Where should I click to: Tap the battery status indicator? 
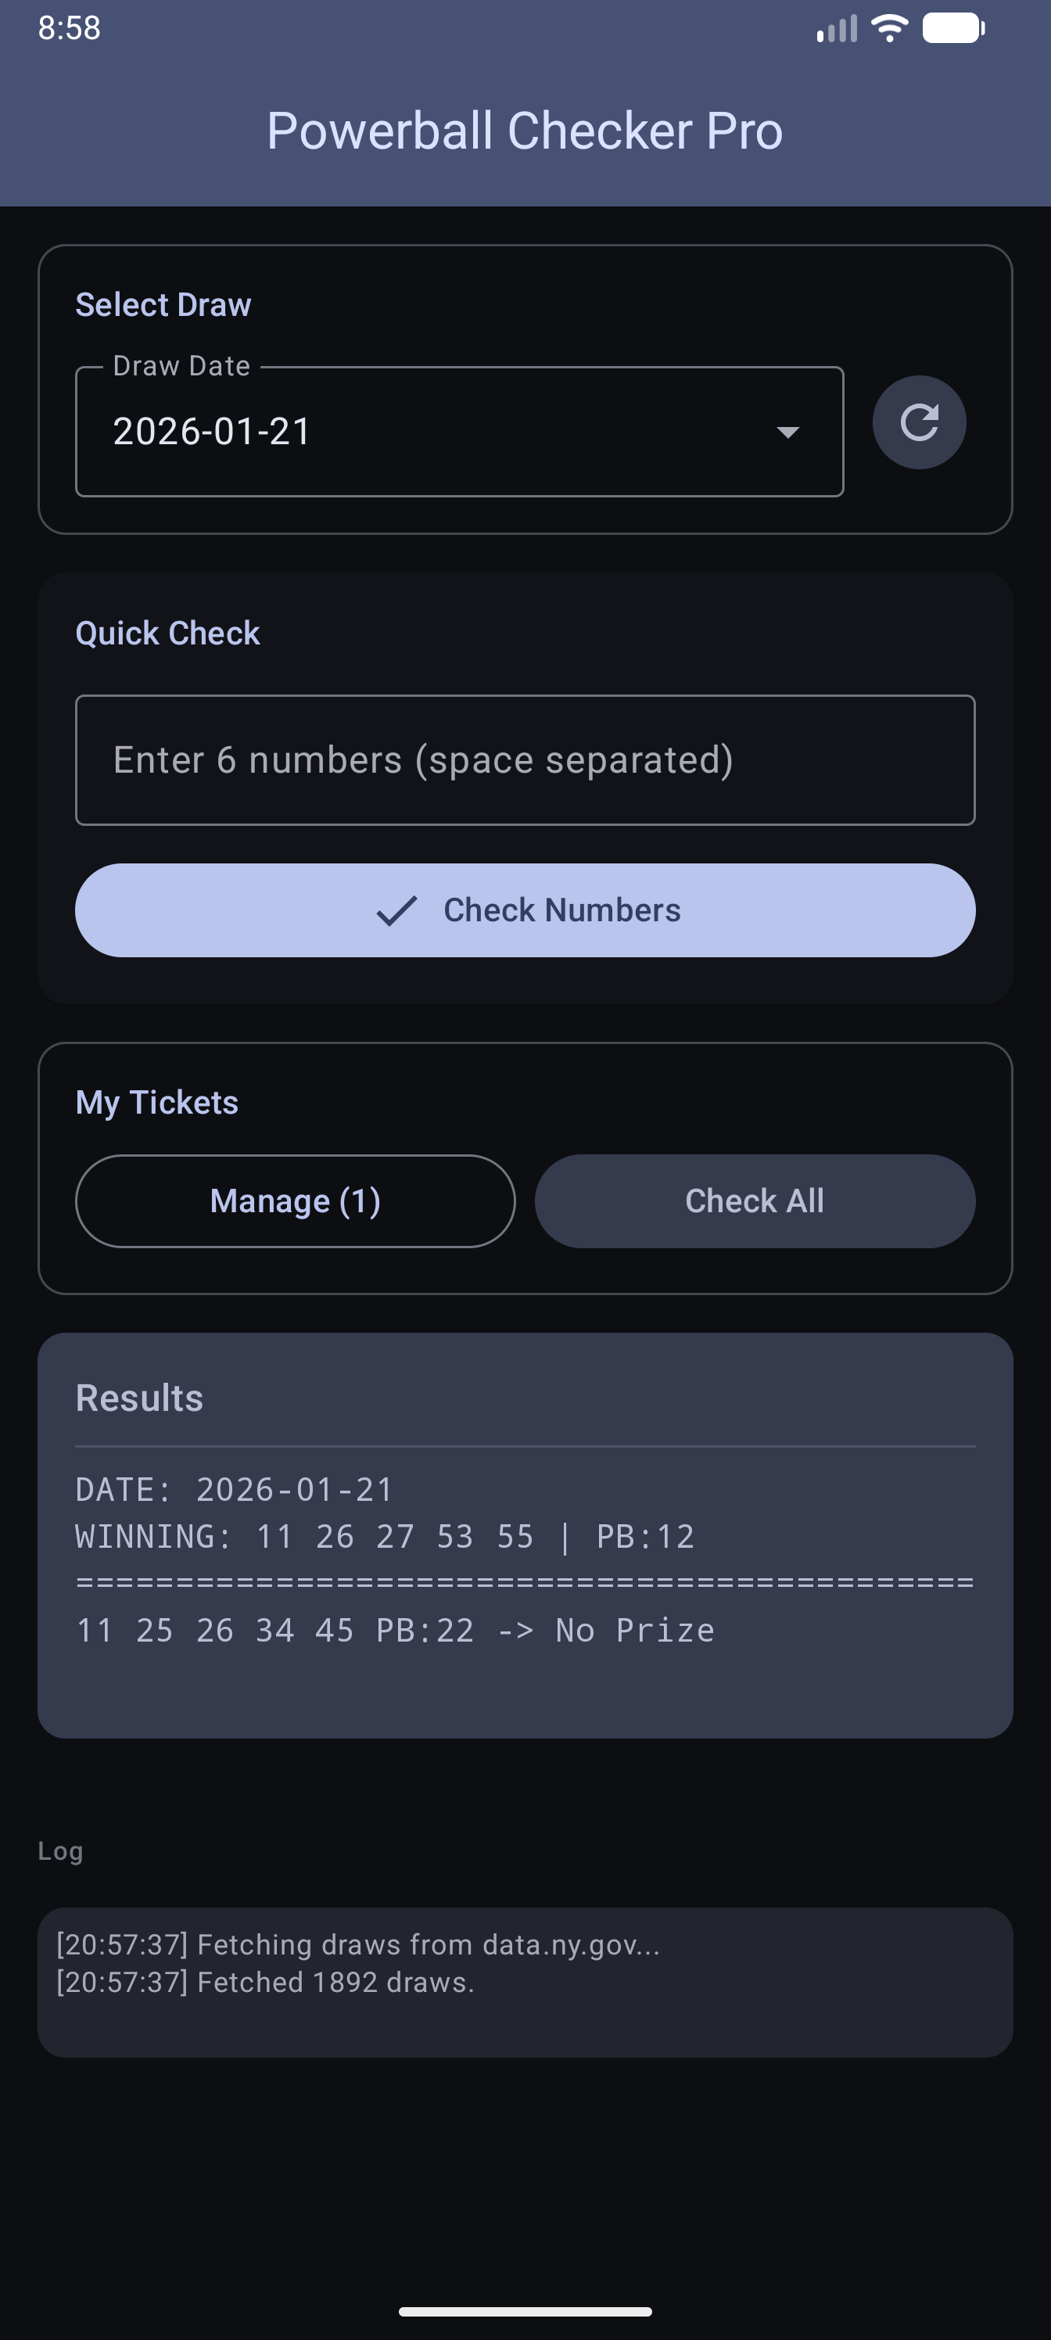pyautogui.click(x=952, y=27)
